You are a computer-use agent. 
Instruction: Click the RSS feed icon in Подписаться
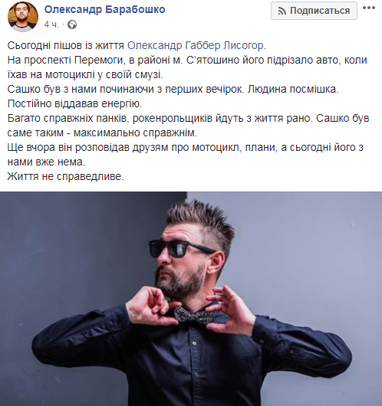click(282, 11)
